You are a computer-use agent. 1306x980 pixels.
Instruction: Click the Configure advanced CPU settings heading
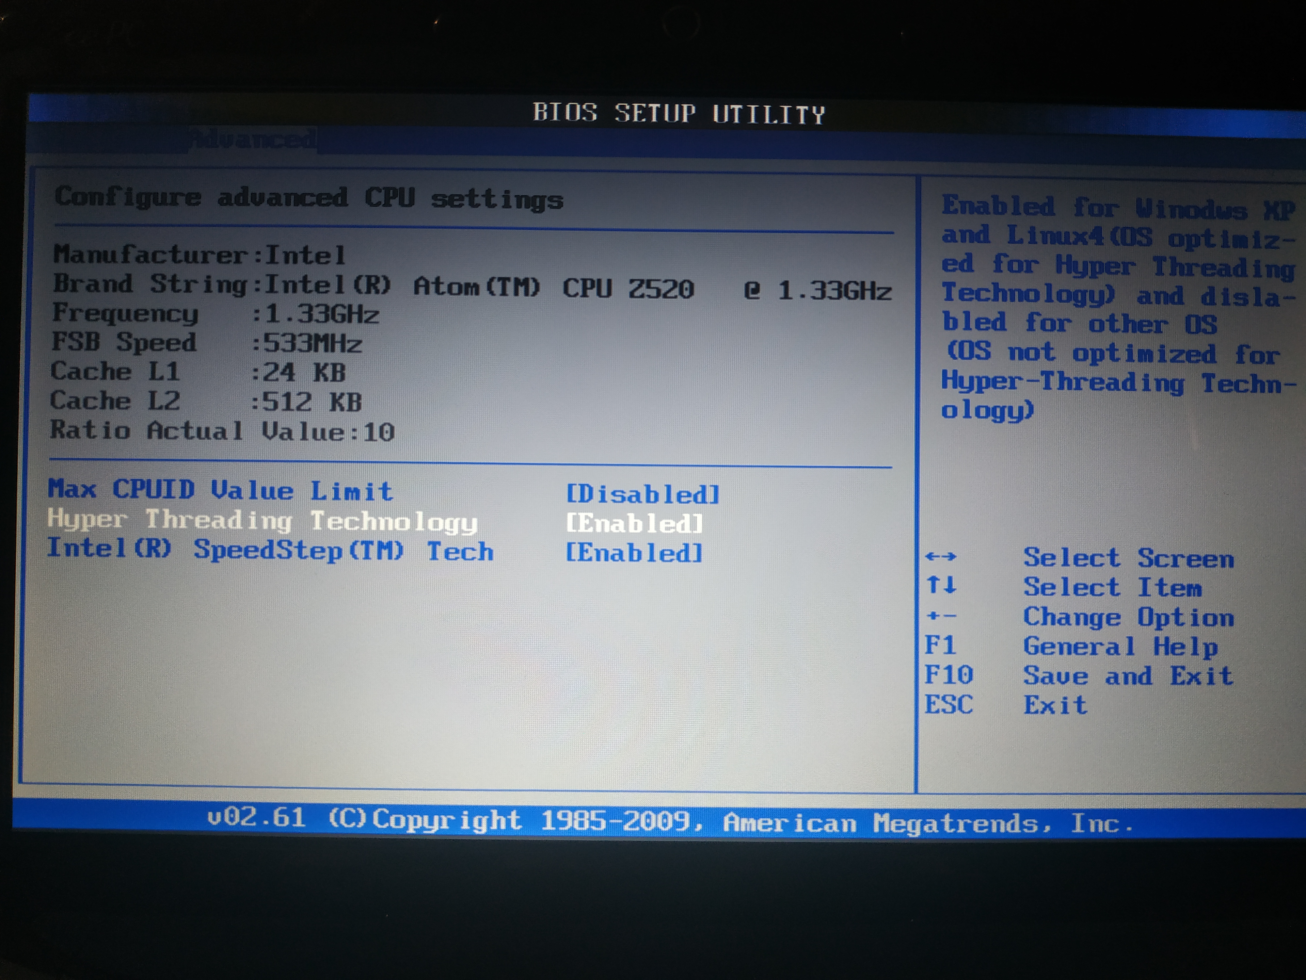click(309, 199)
